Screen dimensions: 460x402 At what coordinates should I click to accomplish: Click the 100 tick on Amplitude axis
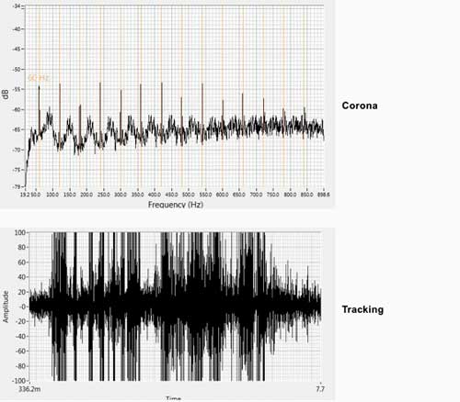click(19, 232)
